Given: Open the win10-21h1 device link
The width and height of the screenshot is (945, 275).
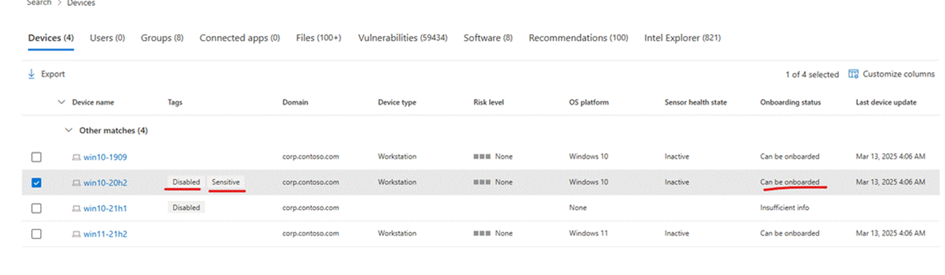Looking at the screenshot, I should point(105,209).
